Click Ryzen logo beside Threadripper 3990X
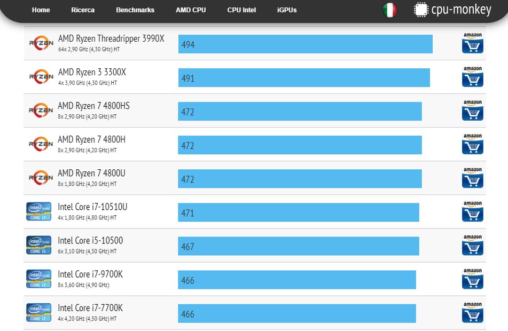 [x=41, y=43]
